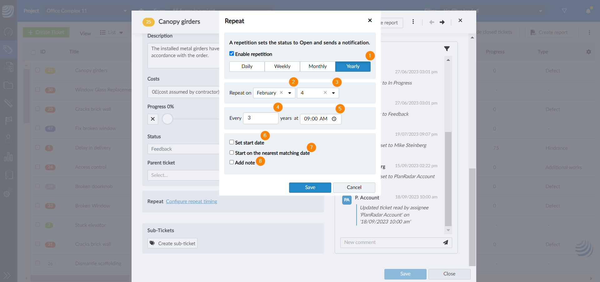This screenshot has height=282, width=600.
Task: Clear the February month selection
Action: tap(281, 93)
